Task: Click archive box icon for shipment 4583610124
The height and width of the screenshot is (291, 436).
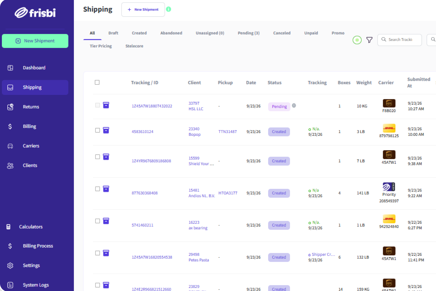Action: [x=106, y=130]
